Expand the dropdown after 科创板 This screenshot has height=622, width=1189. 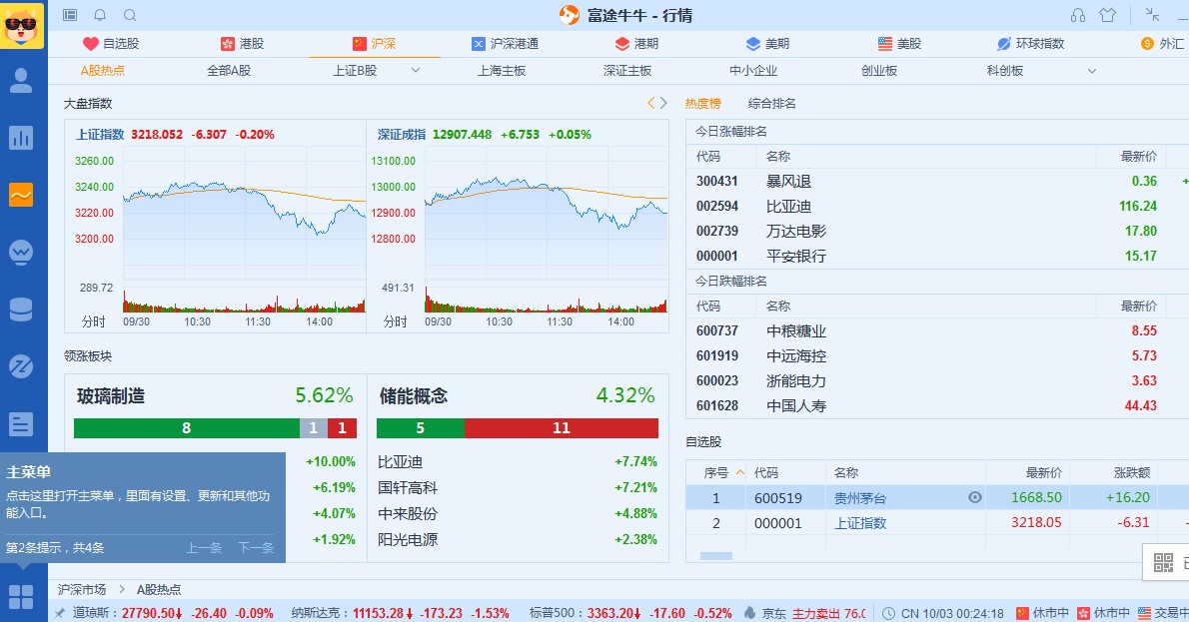1091,71
